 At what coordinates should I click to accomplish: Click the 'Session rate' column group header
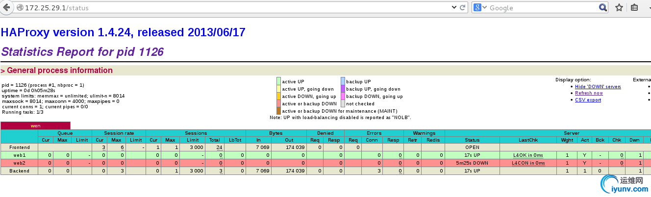[x=118, y=133]
